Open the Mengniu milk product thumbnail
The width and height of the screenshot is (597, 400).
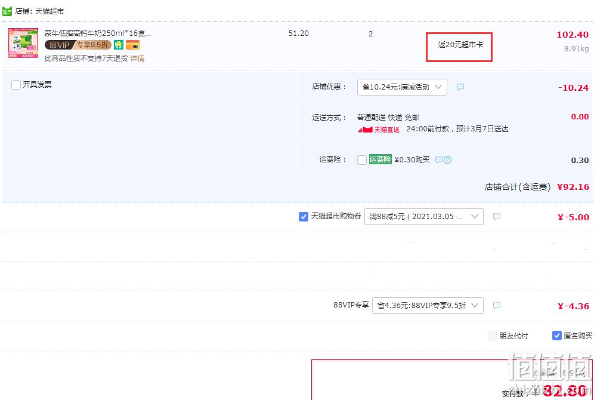[x=23, y=43]
